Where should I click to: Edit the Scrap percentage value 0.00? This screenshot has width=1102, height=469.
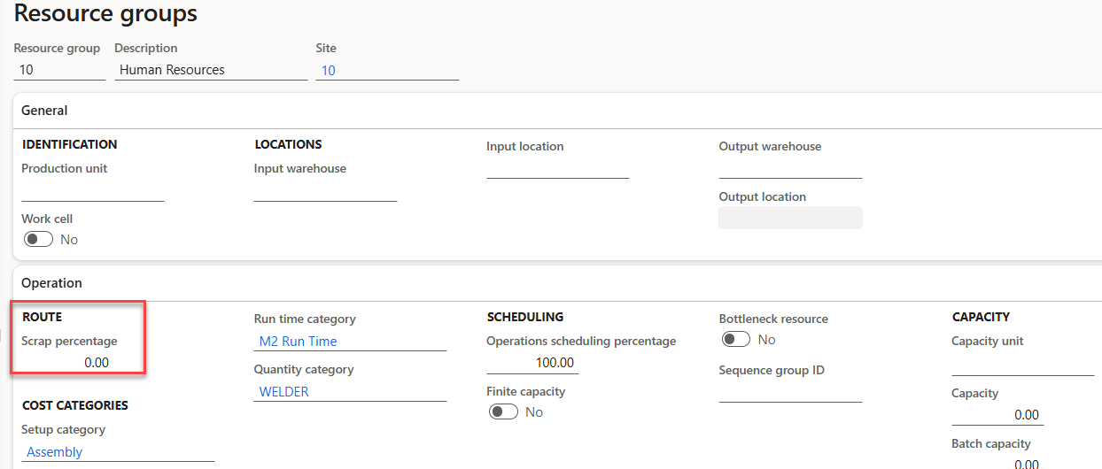(x=67, y=363)
